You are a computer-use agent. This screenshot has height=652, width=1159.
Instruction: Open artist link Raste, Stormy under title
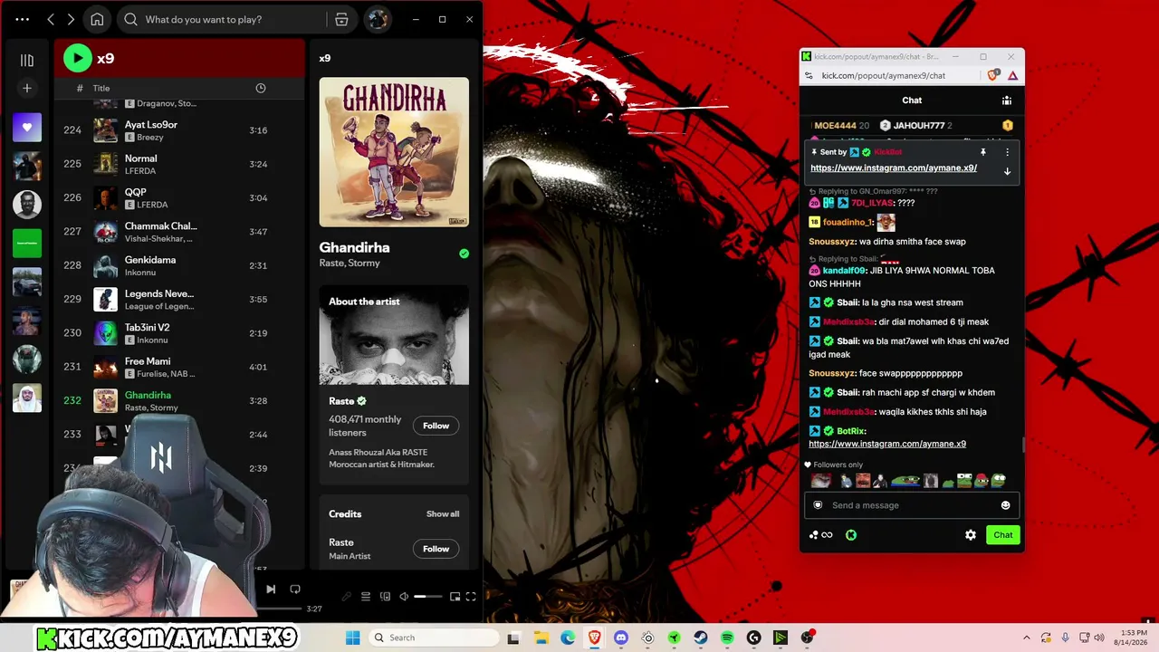(x=350, y=264)
